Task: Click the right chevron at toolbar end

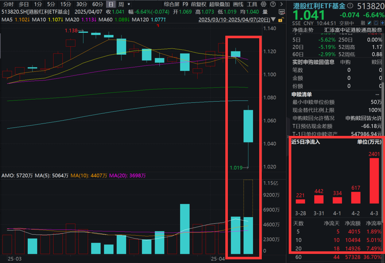Action: (x=281, y=4)
